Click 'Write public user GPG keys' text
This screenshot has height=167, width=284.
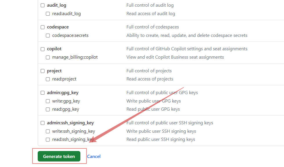[x=153, y=101]
